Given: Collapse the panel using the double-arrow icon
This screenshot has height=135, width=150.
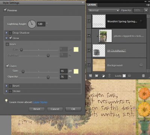Looking at the screenshot, I should point(145,1).
